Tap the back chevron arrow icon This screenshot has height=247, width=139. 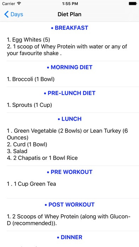point(6,14)
